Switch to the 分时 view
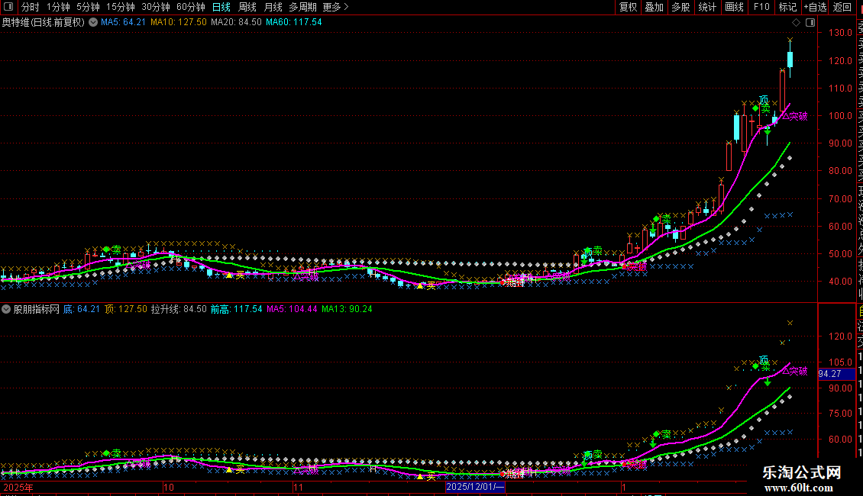This screenshot has width=863, height=496. 31,7
